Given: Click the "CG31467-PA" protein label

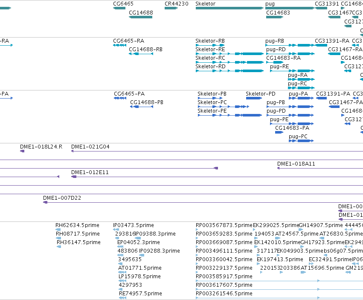Looking at the screenshot, I should point(346,102).
